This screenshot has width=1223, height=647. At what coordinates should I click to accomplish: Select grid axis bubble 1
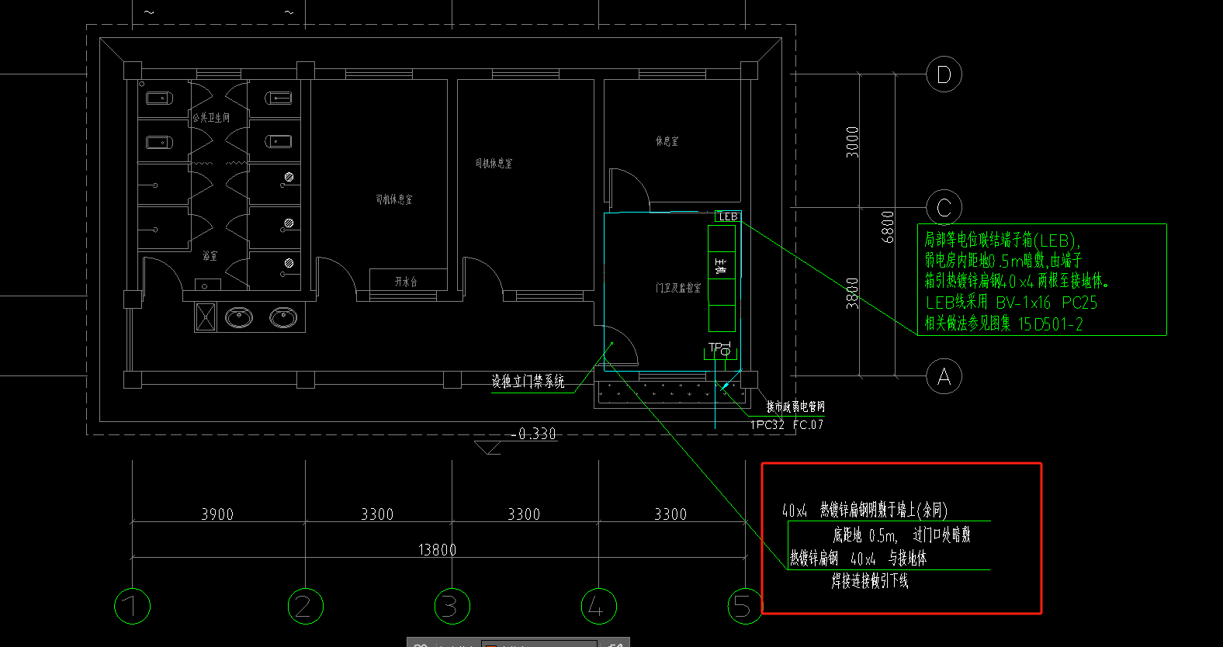132,606
